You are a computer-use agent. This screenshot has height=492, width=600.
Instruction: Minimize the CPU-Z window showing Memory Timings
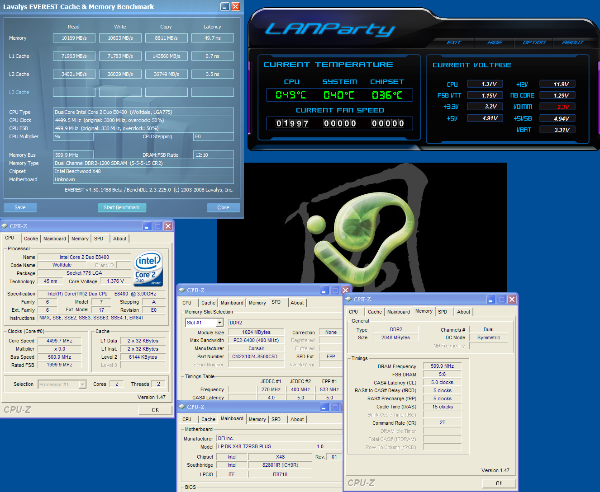coord(491,300)
